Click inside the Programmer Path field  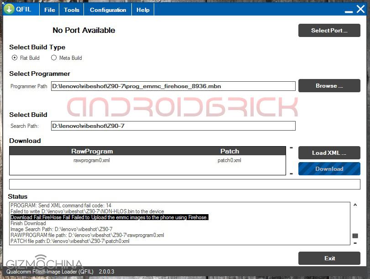pos(173,86)
